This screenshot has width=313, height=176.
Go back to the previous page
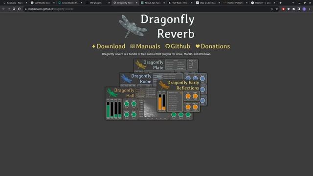pyautogui.click(x=3, y=9)
